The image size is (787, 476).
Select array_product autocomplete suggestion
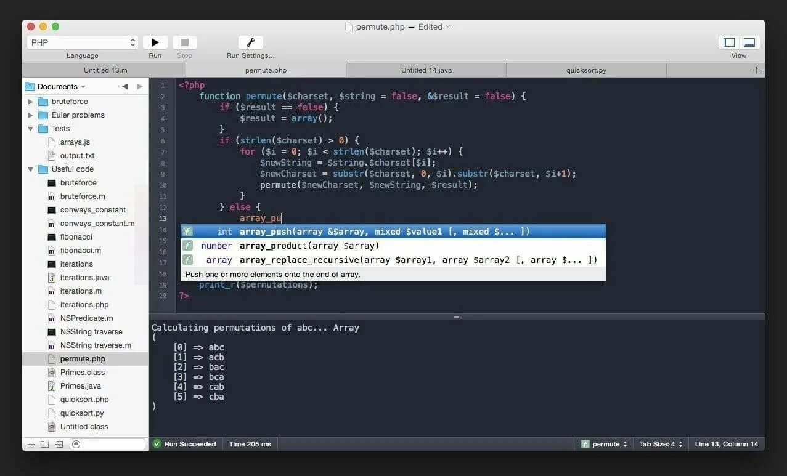click(x=393, y=246)
